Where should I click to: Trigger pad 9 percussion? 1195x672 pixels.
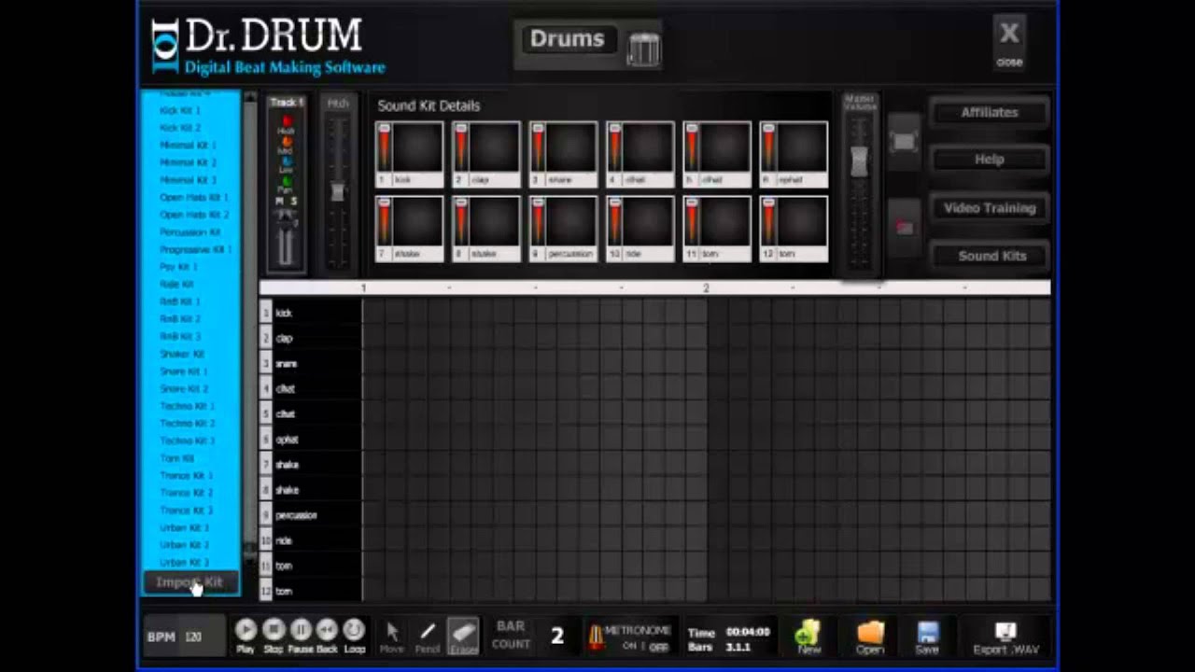pyautogui.click(x=570, y=222)
